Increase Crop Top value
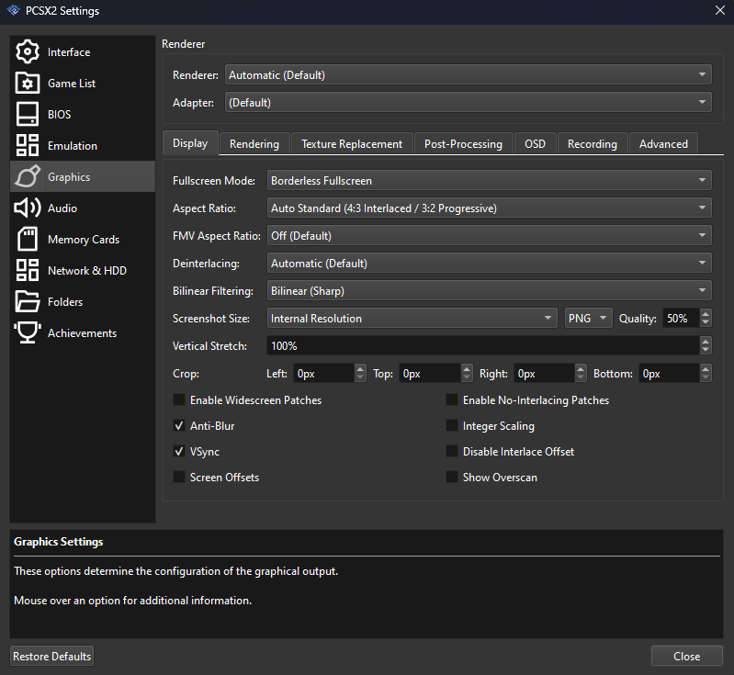 coord(467,369)
